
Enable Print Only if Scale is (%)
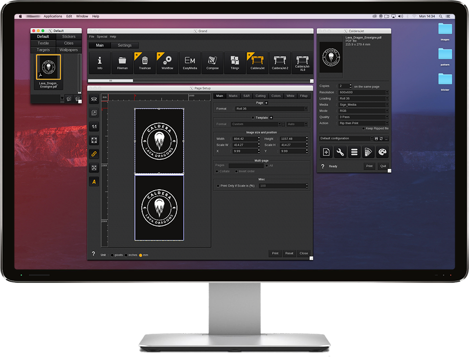(x=217, y=185)
